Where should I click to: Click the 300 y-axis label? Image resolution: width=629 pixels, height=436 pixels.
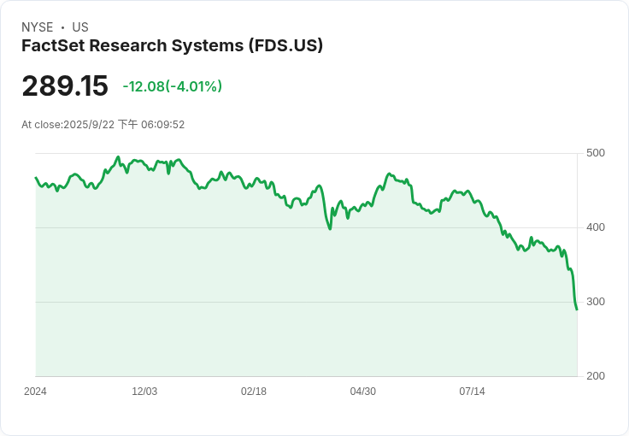[596, 302]
